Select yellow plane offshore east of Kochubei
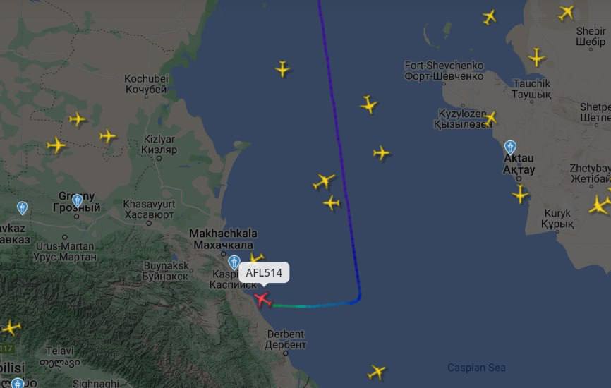 point(282,69)
